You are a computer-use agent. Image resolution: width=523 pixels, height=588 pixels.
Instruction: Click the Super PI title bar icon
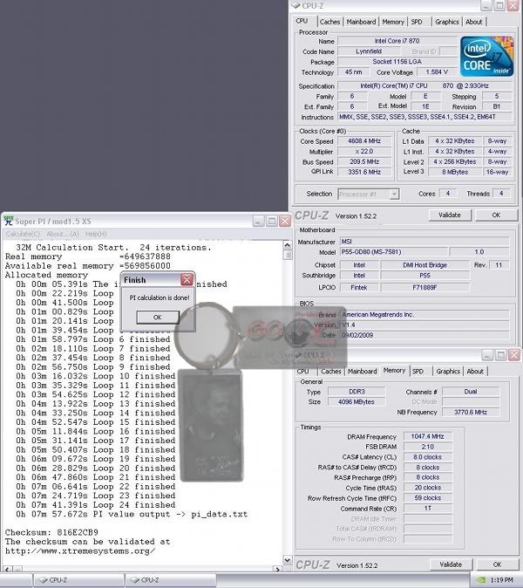point(8,221)
